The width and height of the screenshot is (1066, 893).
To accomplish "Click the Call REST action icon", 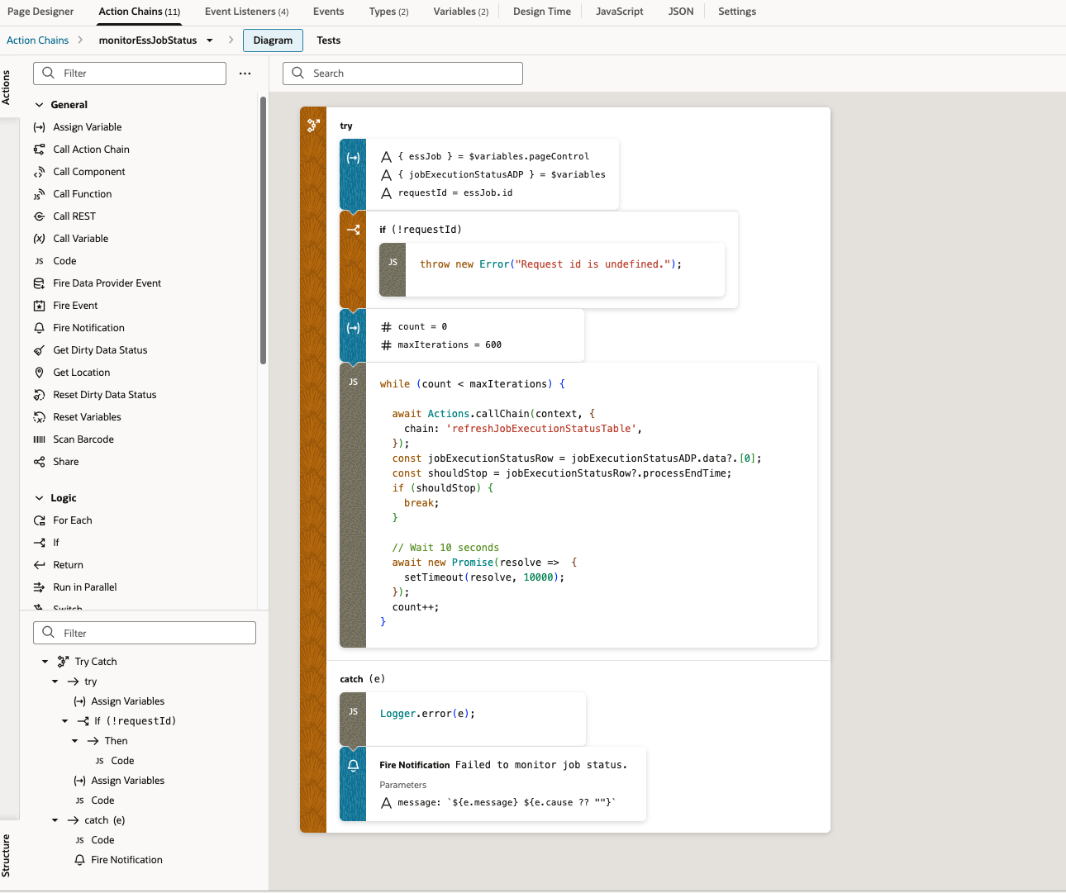I will tap(39, 216).
